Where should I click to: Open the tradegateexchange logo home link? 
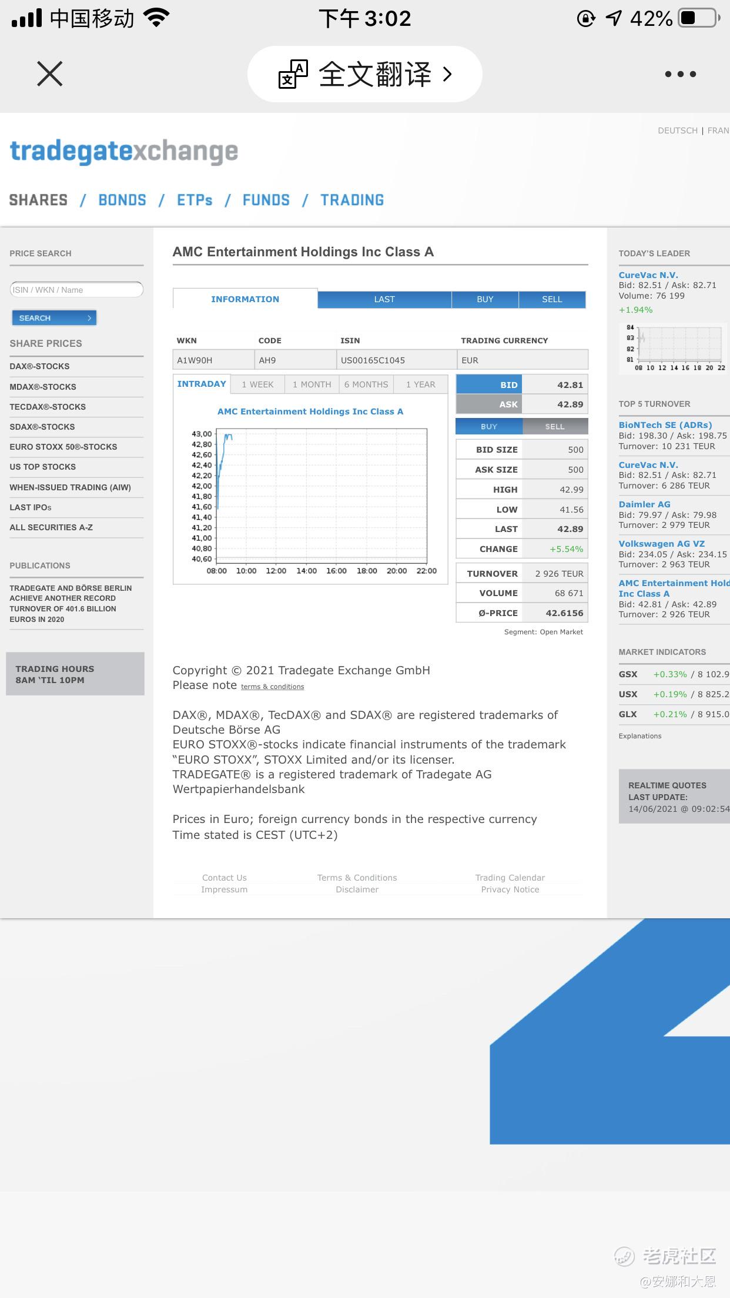click(x=124, y=151)
